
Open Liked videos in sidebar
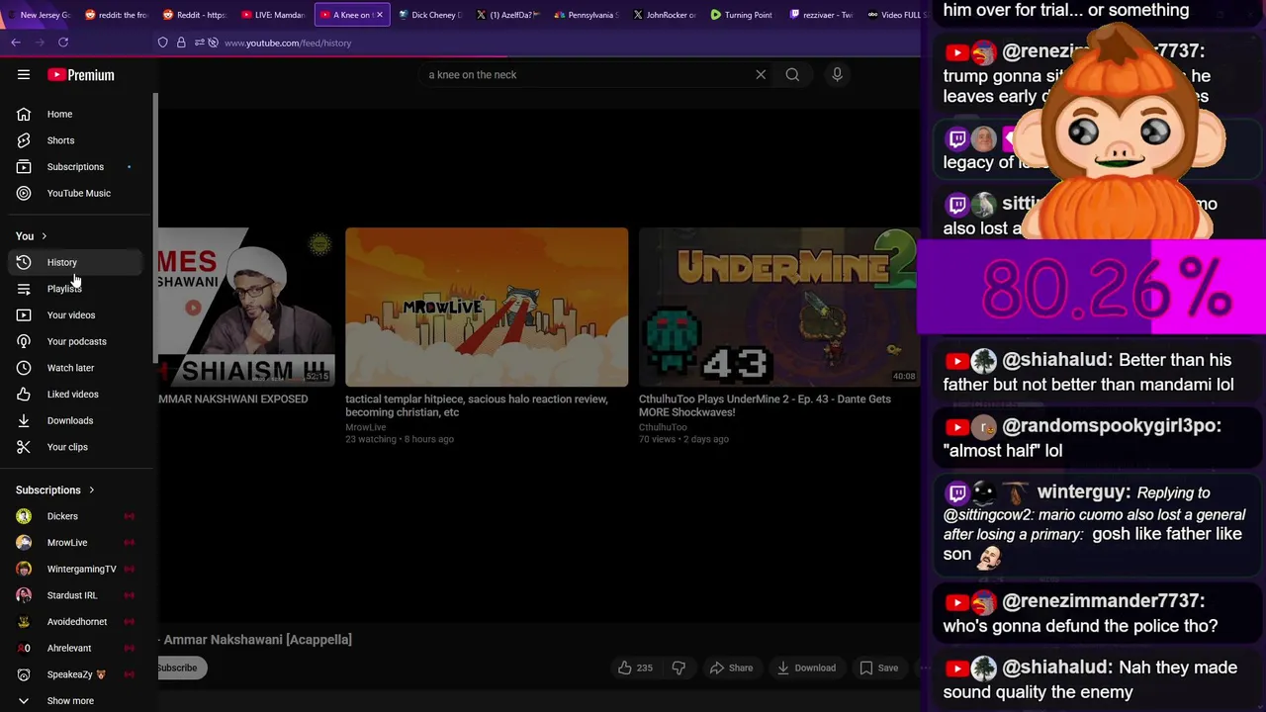pyautogui.click(x=77, y=394)
